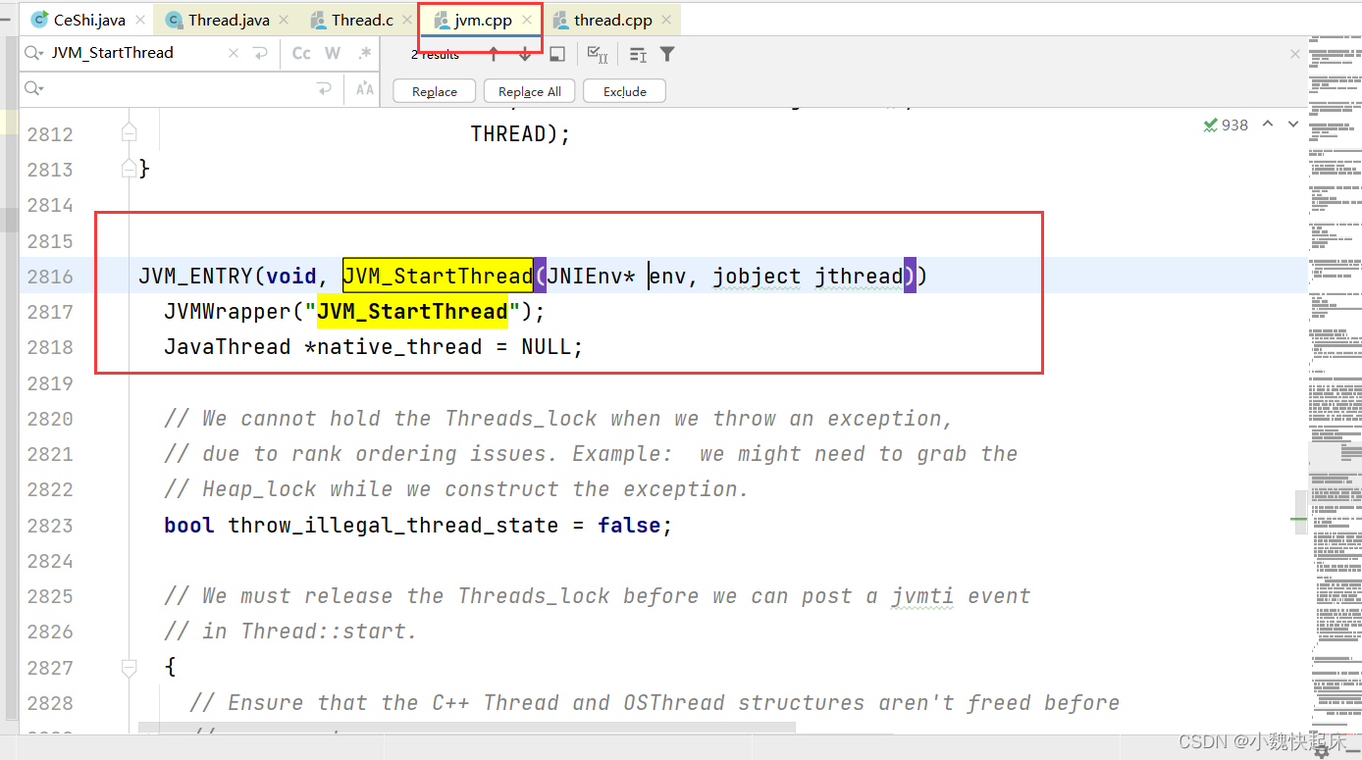Click JVM_ENTRY macro on line 2816
The height and width of the screenshot is (760, 1362).
click(x=195, y=277)
